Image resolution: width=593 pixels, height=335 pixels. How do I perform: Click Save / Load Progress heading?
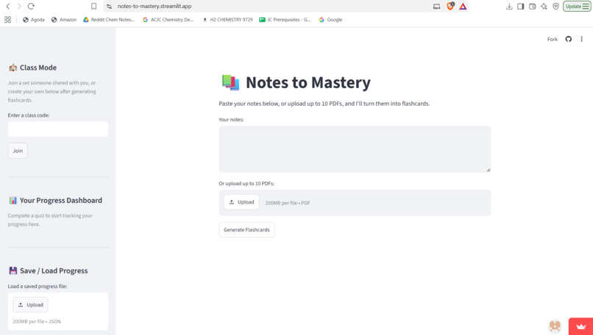54,271
